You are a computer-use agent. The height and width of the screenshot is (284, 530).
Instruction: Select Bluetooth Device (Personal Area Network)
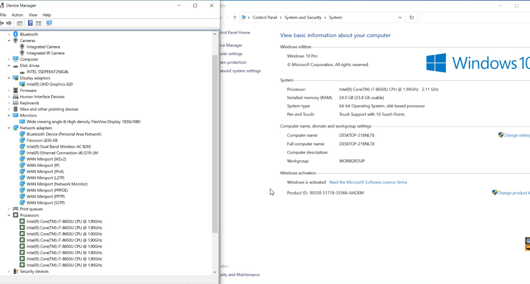(x=64, y=134)
